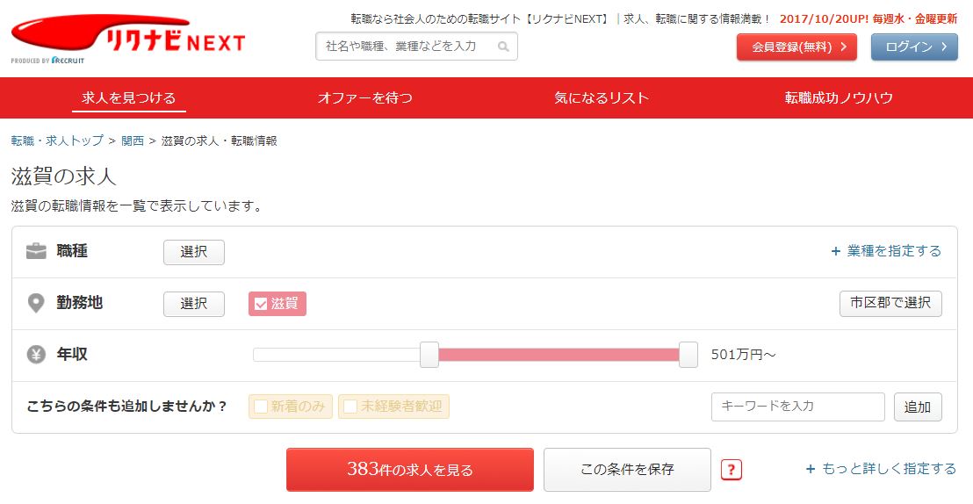This screenshot has height=504, width=973.
Task: Click 383件の求人を見る button
Action: coord(409,470)
